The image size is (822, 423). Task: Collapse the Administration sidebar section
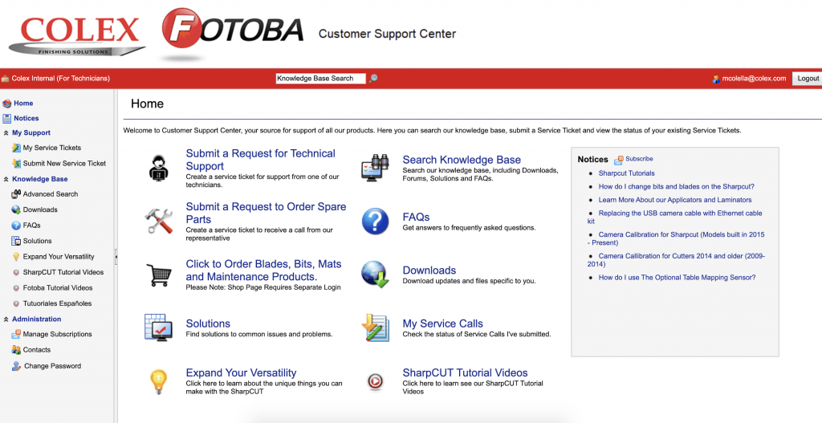pyautogui.click(x=6, y=319)
